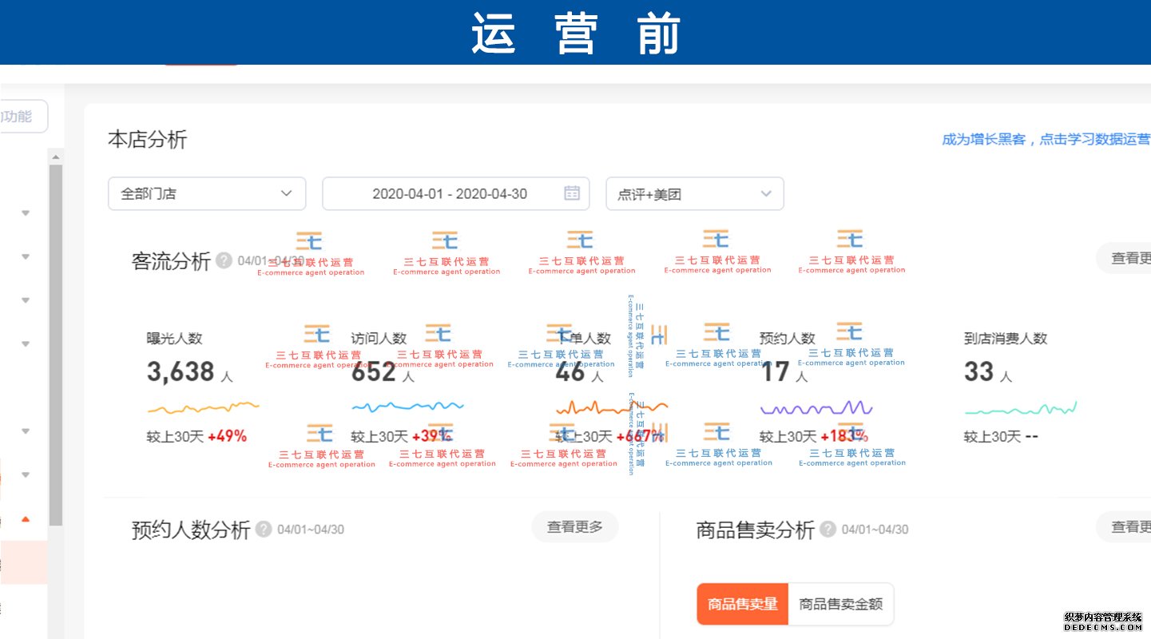Collapse the orange sidebar menu arrow
1151x639 pixels.
[x=26, y=519]
